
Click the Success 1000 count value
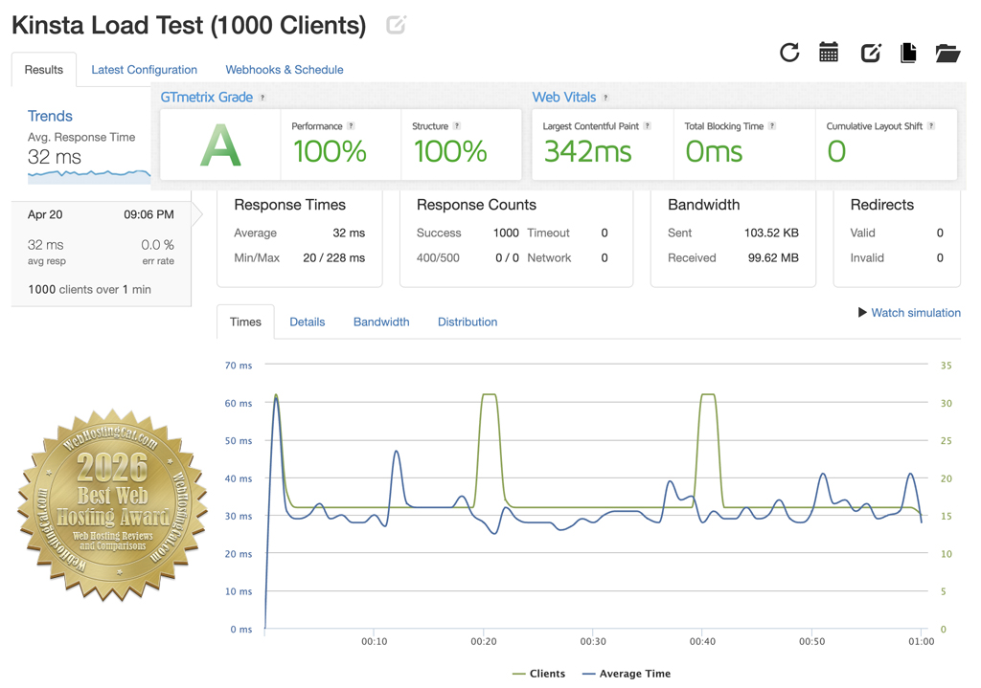point(506,233)
